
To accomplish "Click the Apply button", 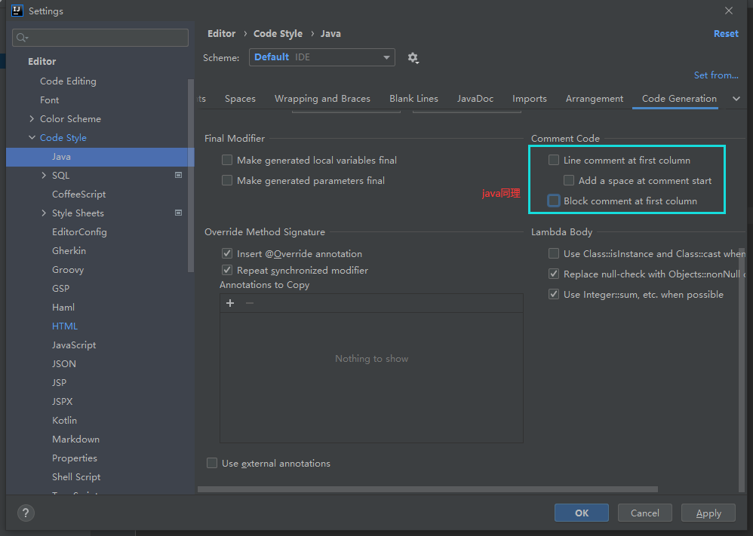I will point(708,513).
